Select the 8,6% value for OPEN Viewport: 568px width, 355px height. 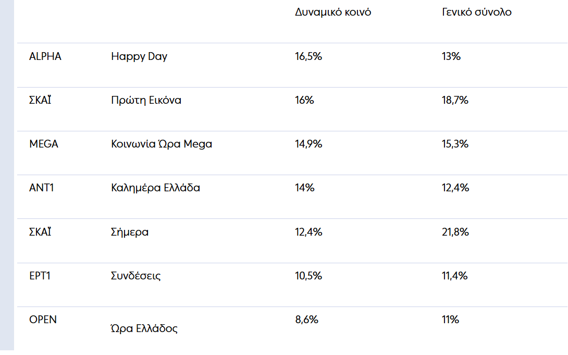306,320
